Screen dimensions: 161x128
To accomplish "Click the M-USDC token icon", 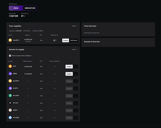I will tap(10, 118).
